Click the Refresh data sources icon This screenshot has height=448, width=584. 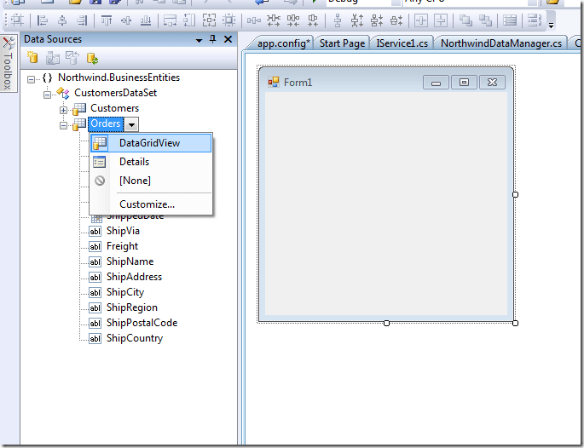(92, 58)
